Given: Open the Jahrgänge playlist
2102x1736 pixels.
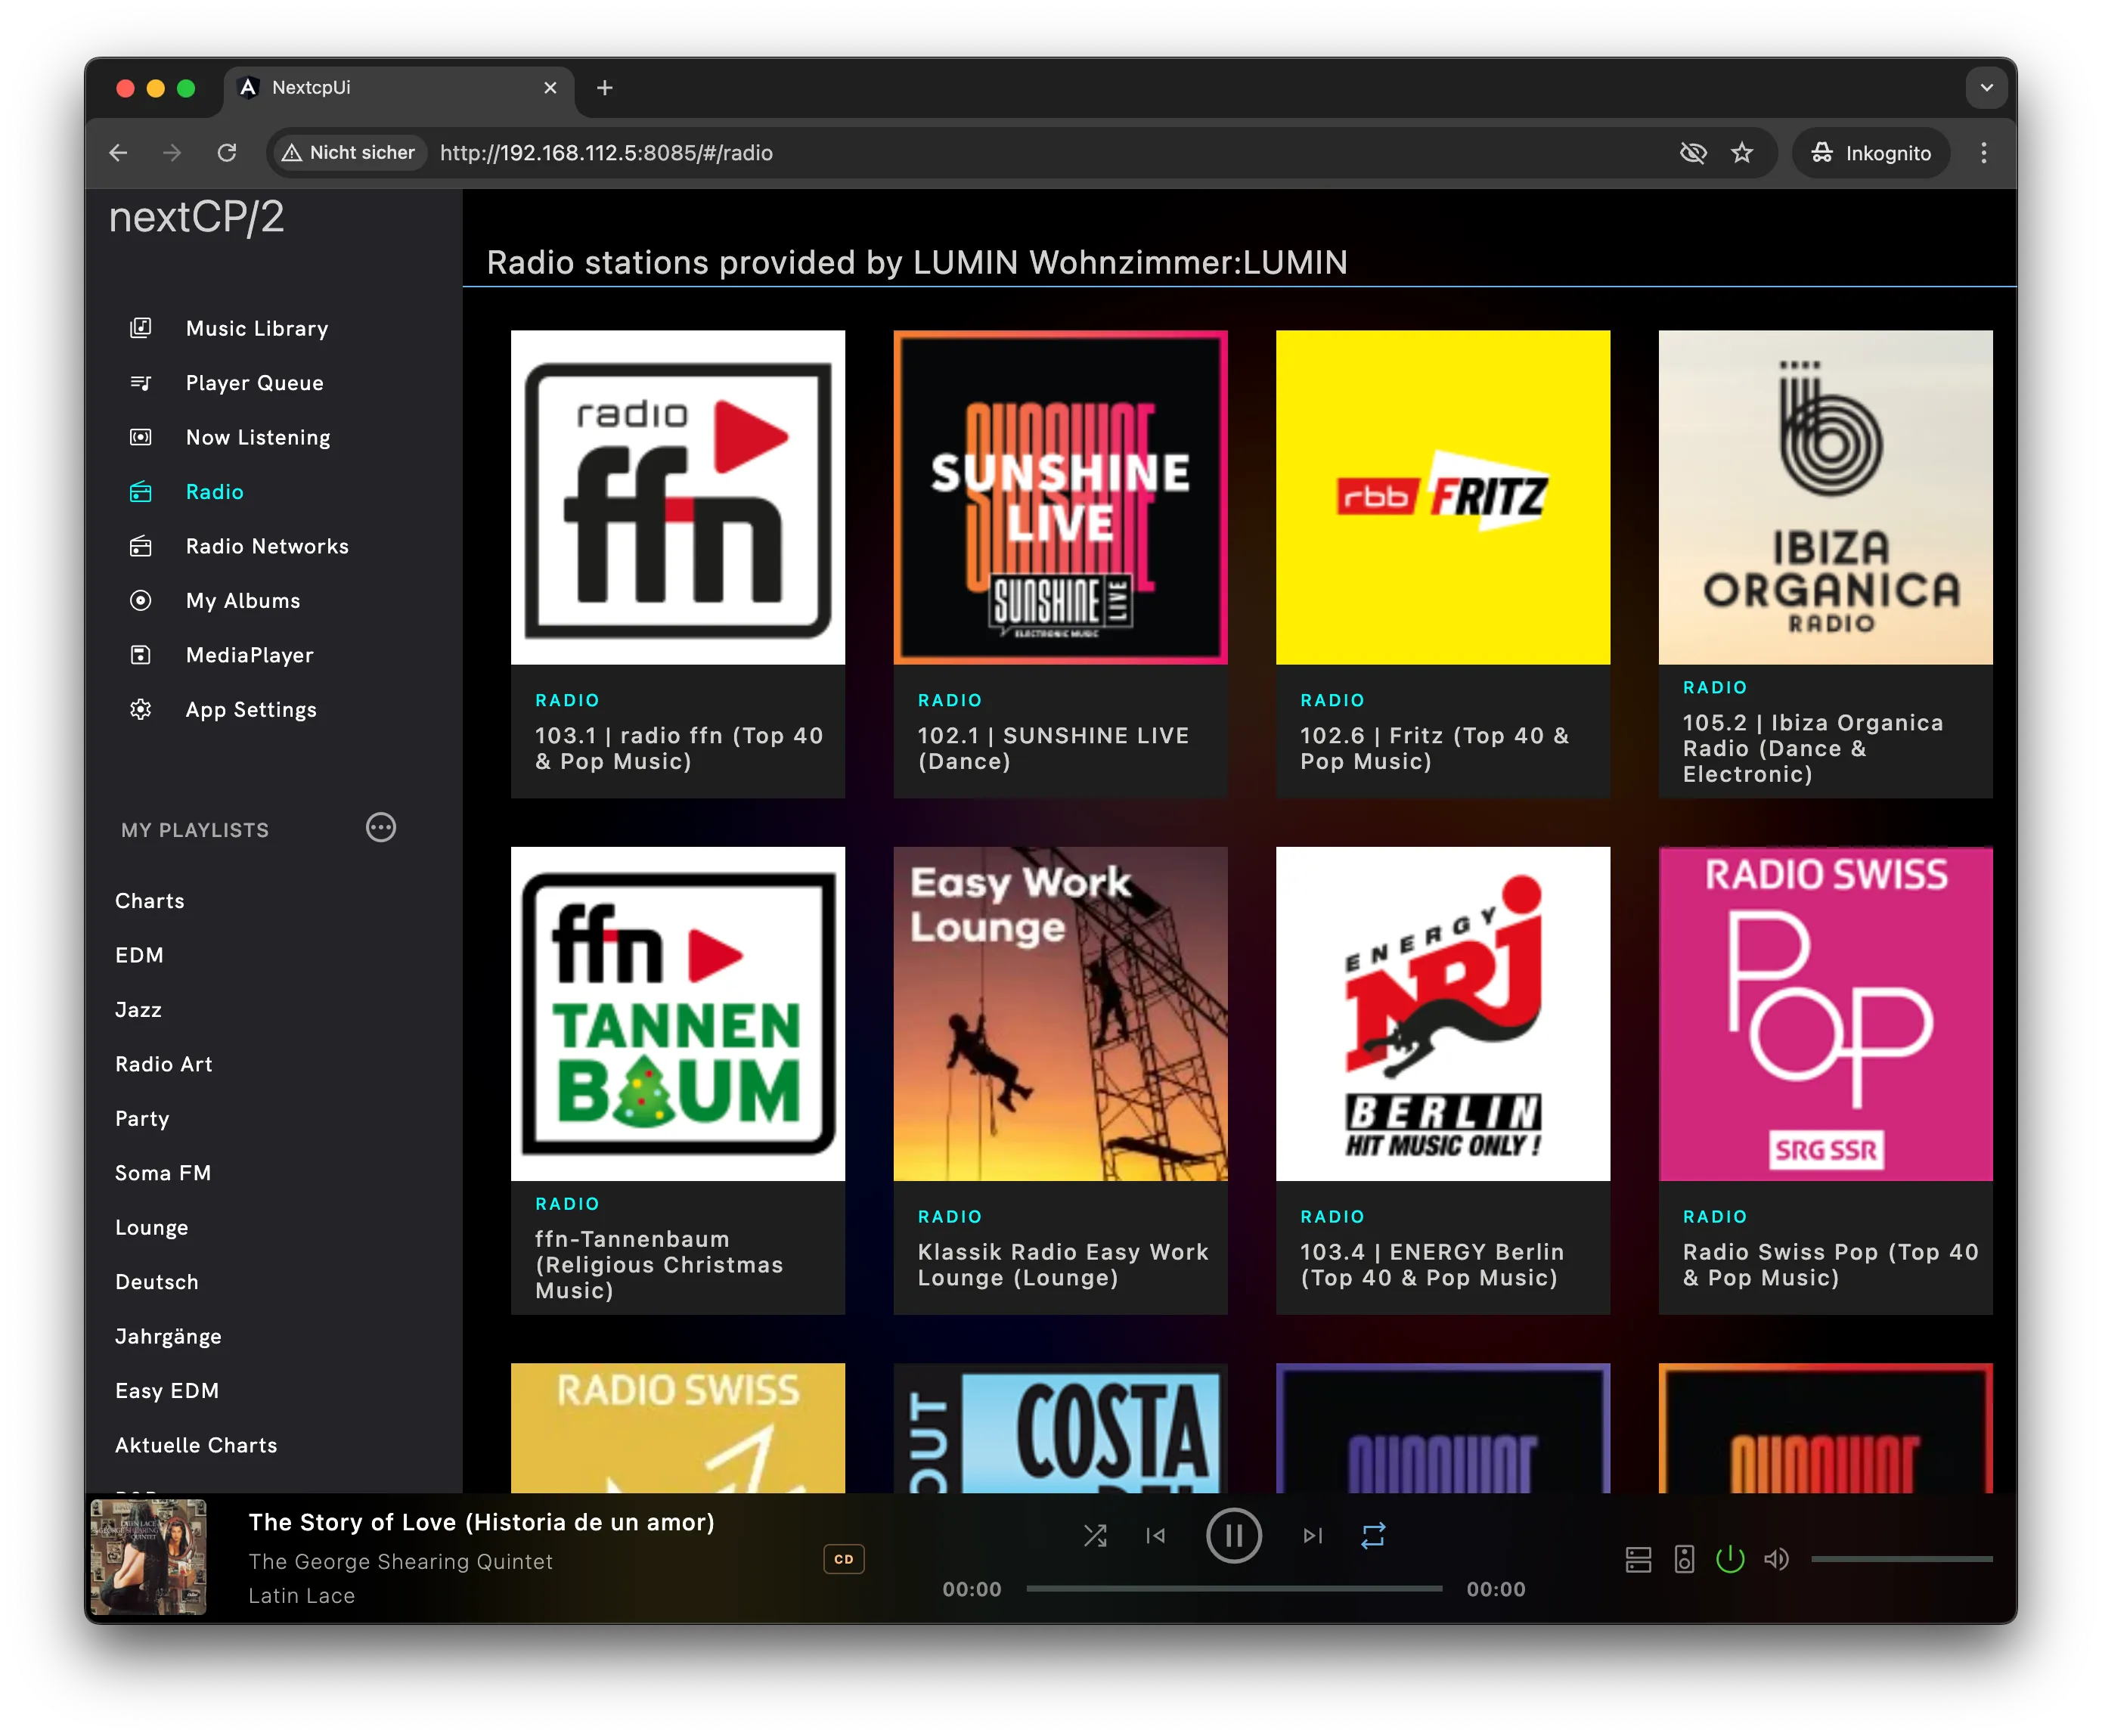Looking at the screenshot, I should point(168,1336).
